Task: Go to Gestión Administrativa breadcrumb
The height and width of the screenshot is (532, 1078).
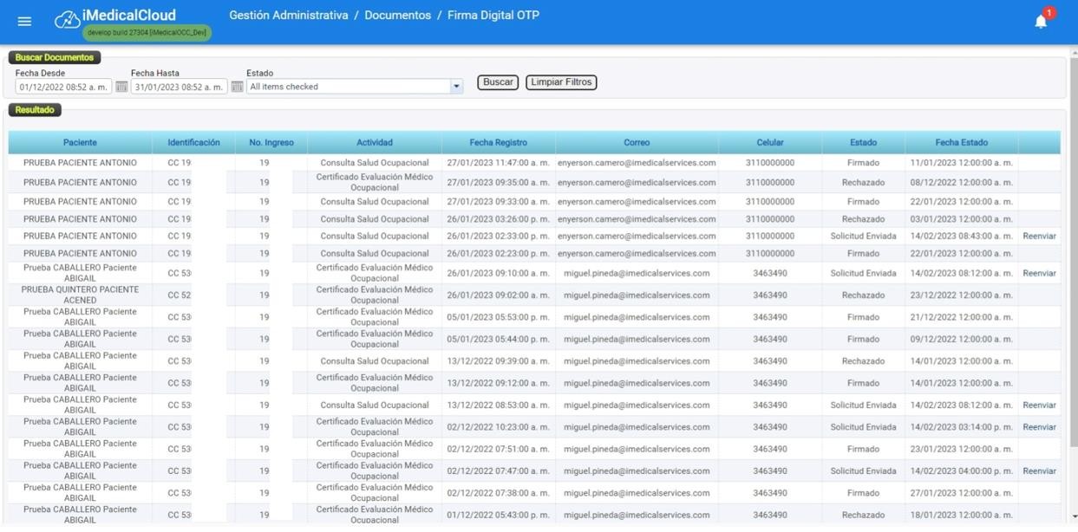Action: [288, 16]
